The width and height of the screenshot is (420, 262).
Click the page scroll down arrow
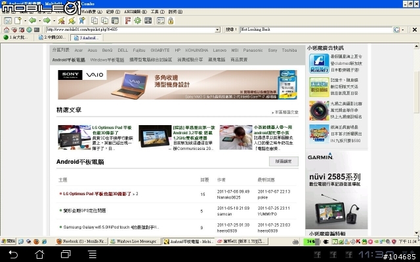pos(416,233)
